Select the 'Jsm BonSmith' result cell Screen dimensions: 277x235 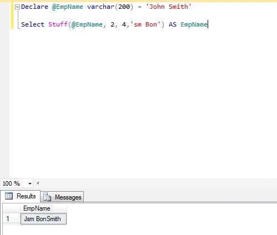[x=43, y=219]
